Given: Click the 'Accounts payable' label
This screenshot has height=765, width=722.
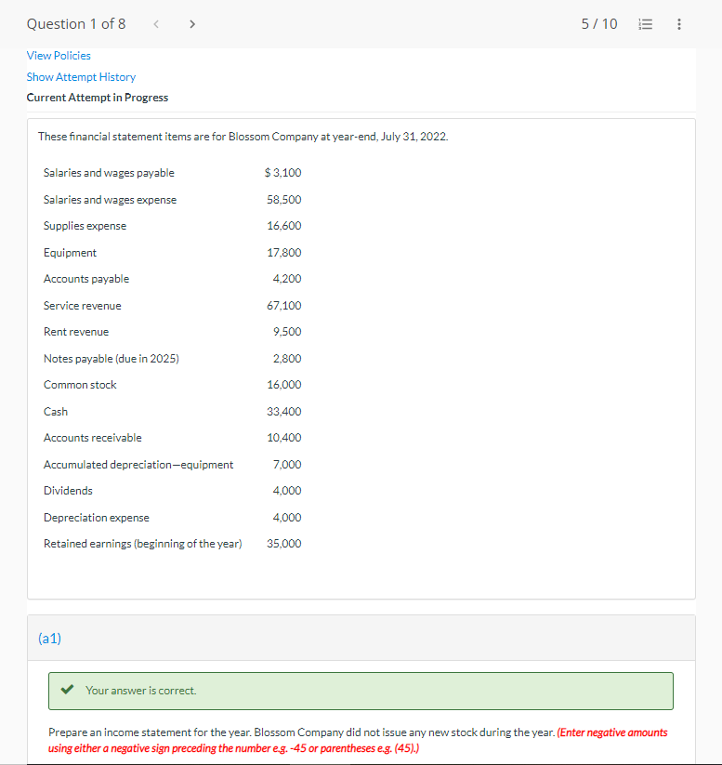Looking at the screenshot, I should coord(86,279).
